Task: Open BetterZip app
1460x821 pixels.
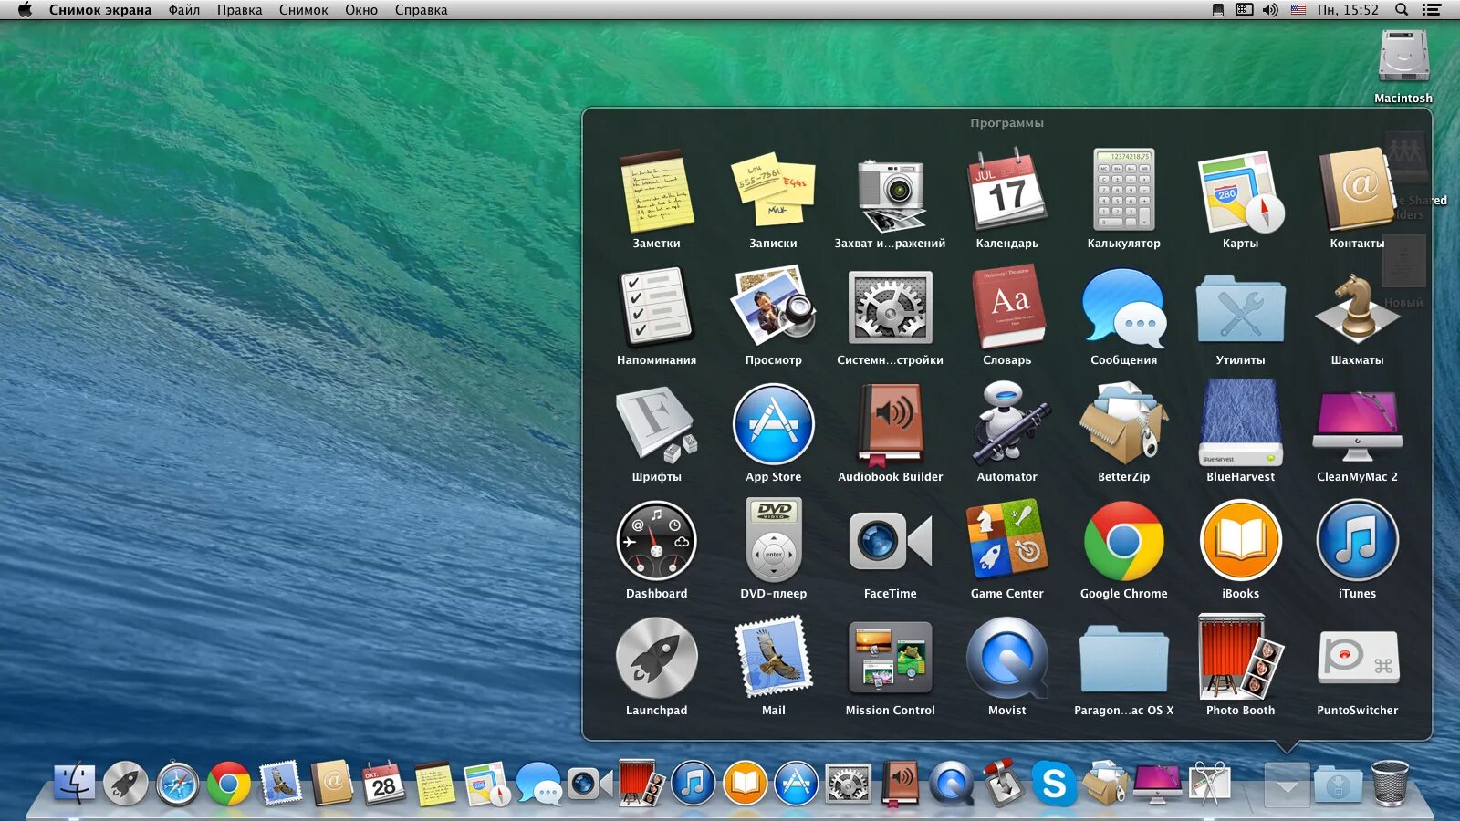Action: [x=1123, y=423]
